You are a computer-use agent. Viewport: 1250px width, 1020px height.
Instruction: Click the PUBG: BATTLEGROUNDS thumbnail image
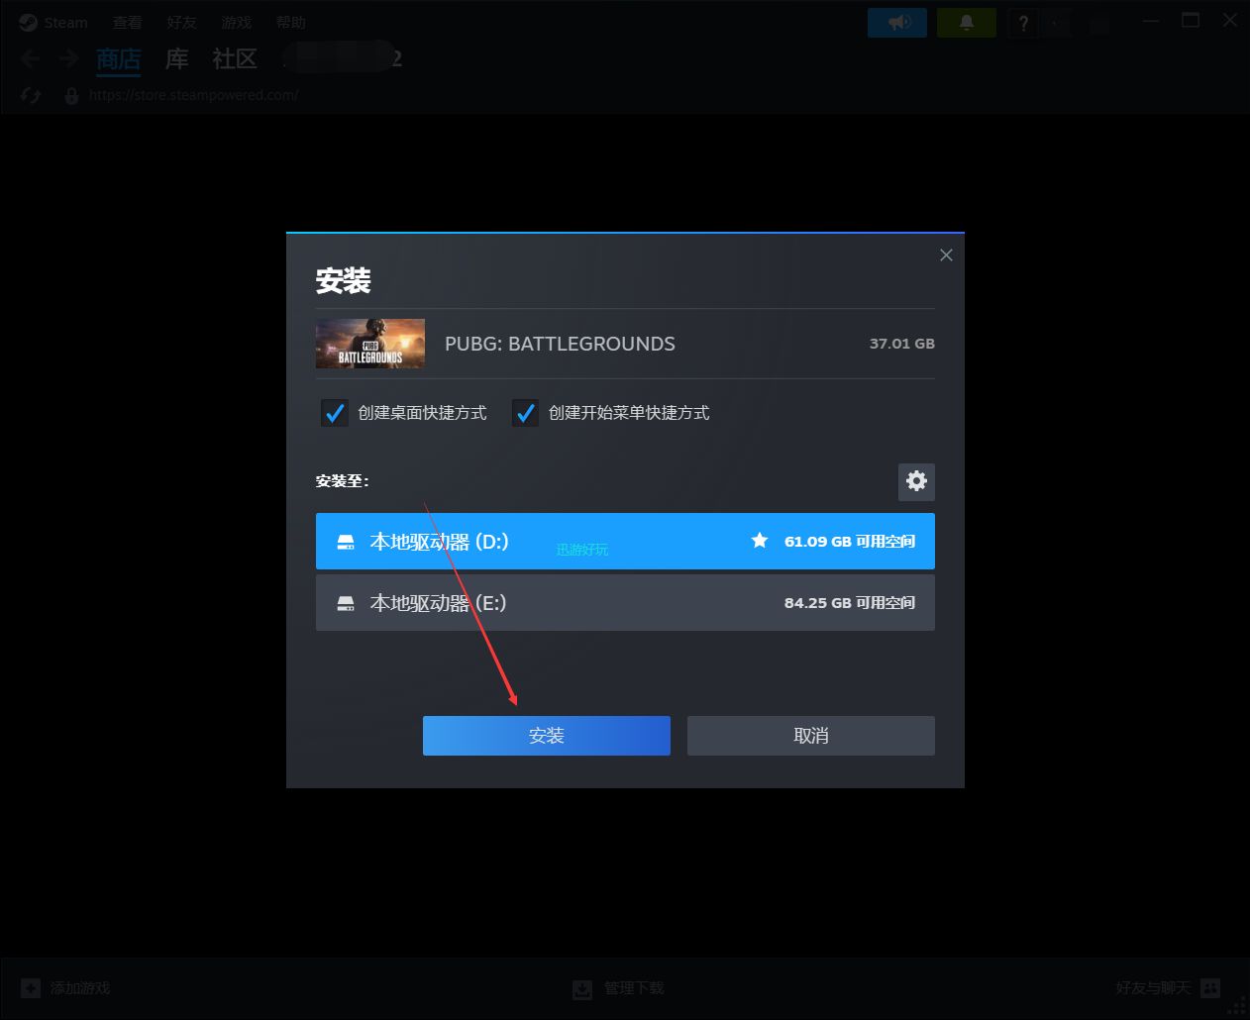point(370,344)
